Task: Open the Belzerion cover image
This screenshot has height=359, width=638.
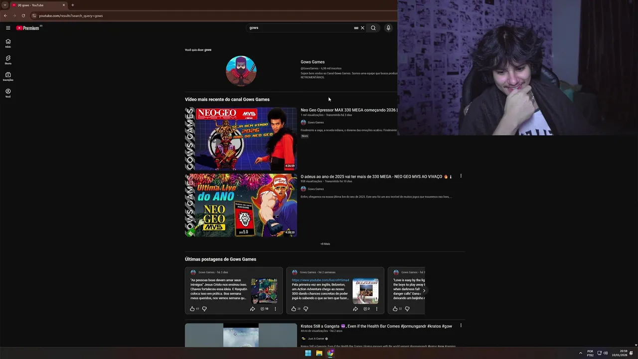Action: pos(365,291)
